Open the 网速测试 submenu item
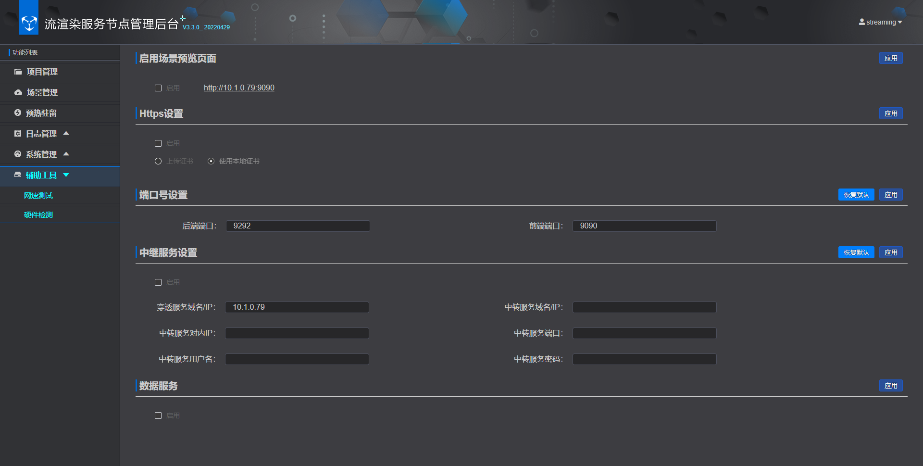This screenshot has width=923, height=466. (x=38, y=196)
